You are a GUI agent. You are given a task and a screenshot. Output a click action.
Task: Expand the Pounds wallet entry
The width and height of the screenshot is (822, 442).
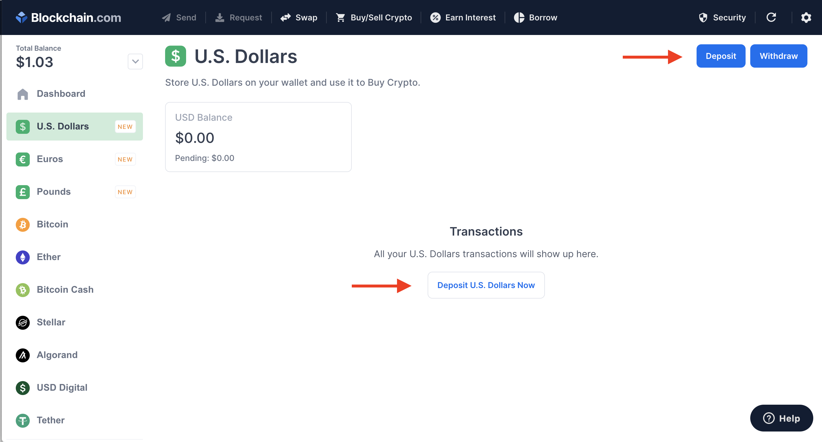[x=53, y=192]
